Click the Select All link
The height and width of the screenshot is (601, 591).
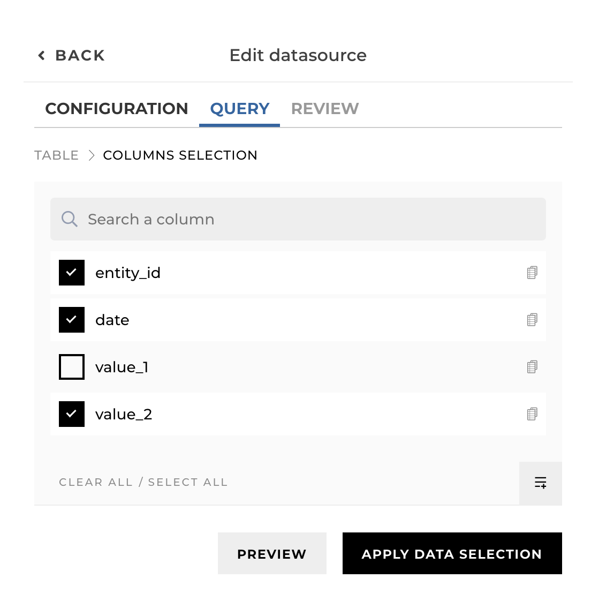(x=188, y=483)
